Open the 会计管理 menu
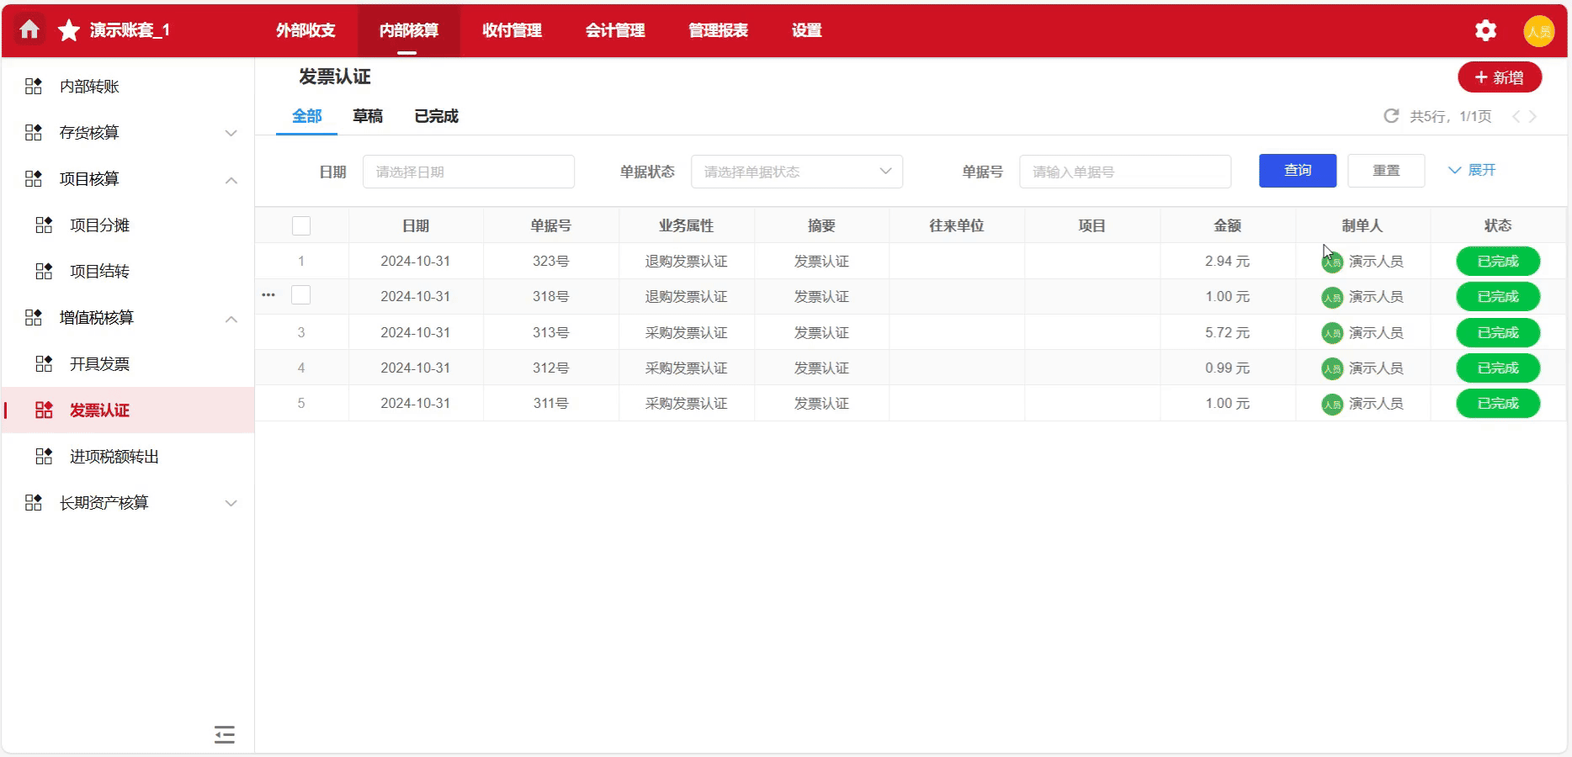The height and width of the screenshot is (757, 1572). pyautogui.click(x=615, y=31)
